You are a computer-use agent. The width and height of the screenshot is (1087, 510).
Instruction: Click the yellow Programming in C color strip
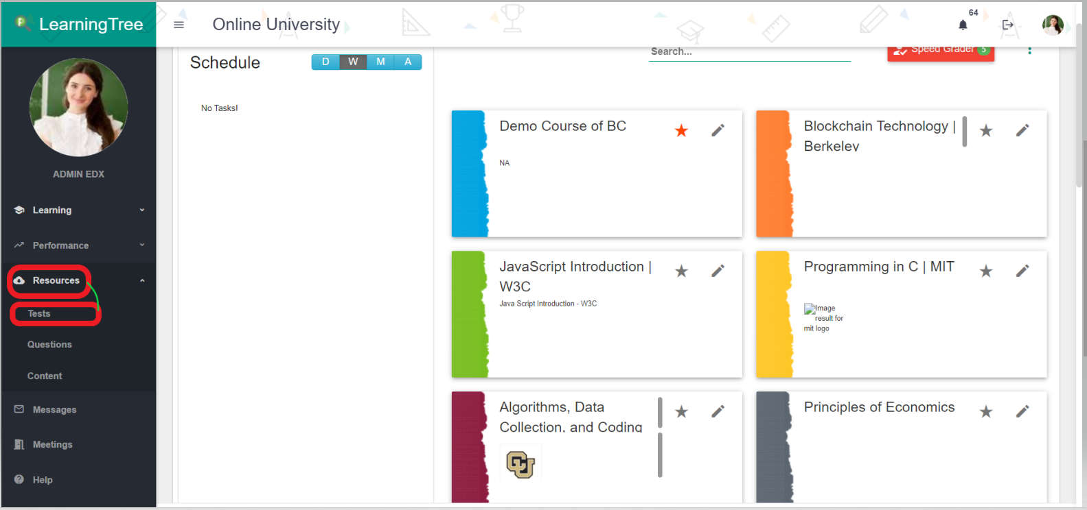774,314
